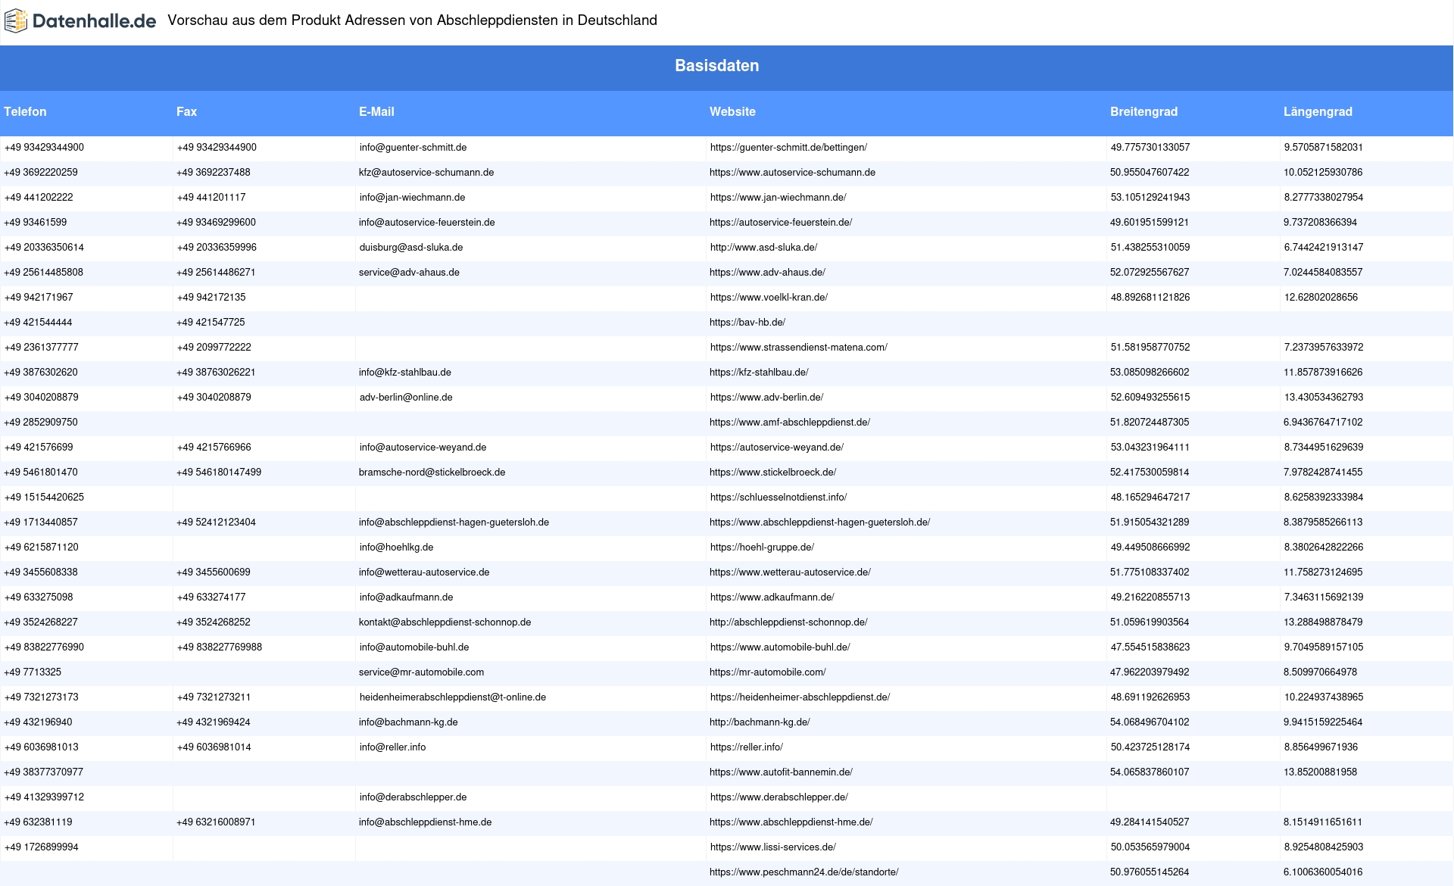The height and width of the screenshot is (886, 1454).
Task: Select phone number +49 38377370977
Action: [44, 772]
